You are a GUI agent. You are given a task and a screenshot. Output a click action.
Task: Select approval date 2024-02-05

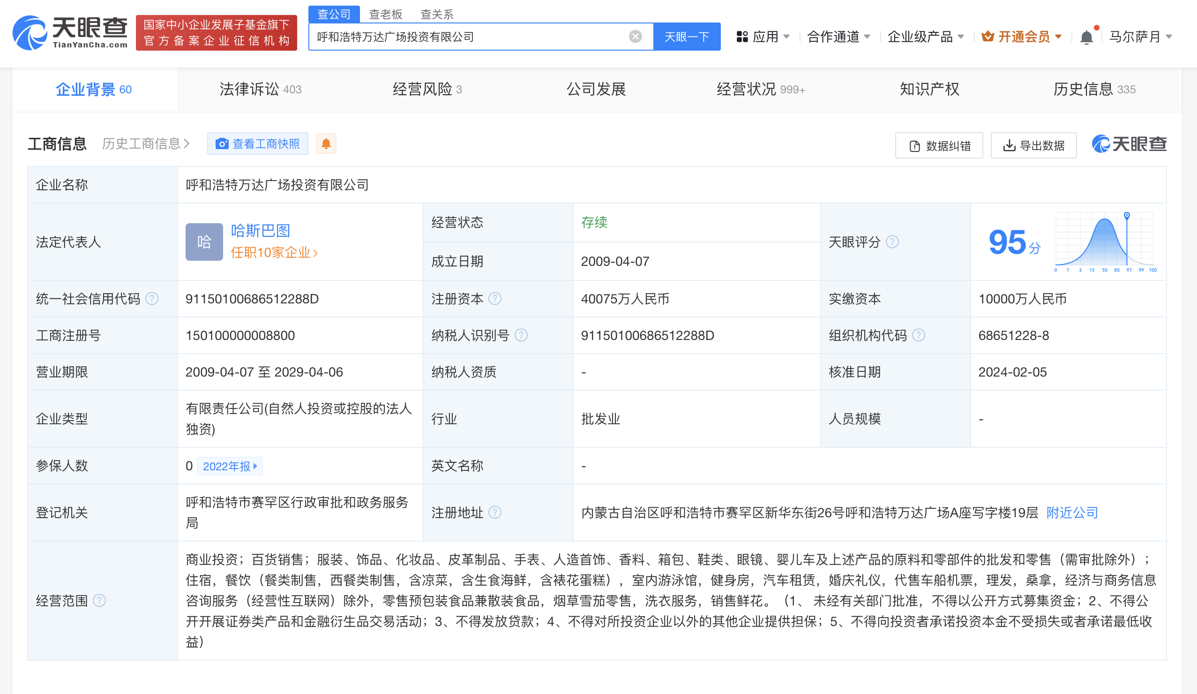(1012, 372)
